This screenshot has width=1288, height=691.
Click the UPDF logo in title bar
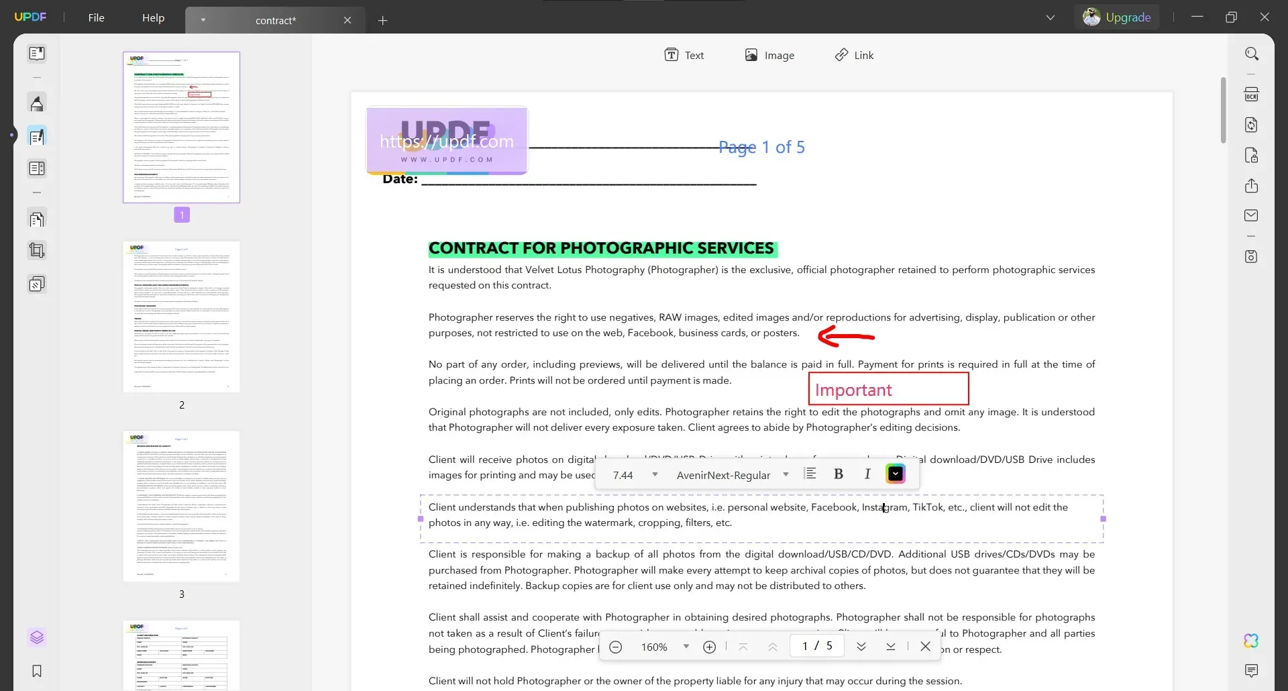[31, 17]
